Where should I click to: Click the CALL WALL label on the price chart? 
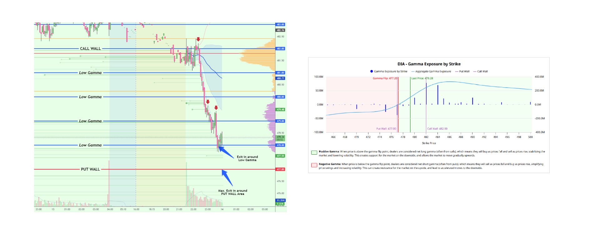[90, 49]
